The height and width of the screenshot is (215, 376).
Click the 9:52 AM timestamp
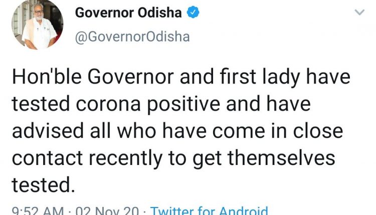34,211
